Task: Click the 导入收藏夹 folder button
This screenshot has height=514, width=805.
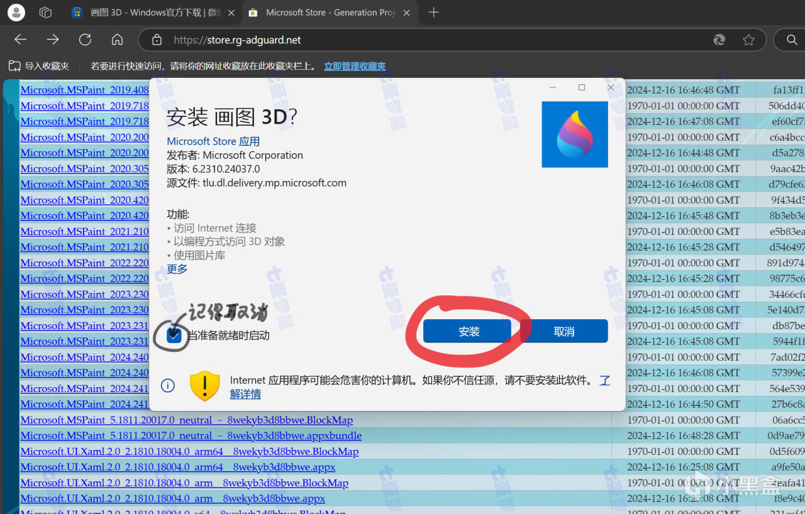Action: 38,66
